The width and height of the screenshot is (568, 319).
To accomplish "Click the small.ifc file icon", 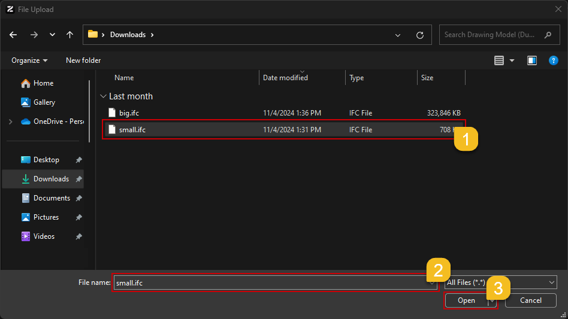I will pyautogui.click(x=112, y=129).
